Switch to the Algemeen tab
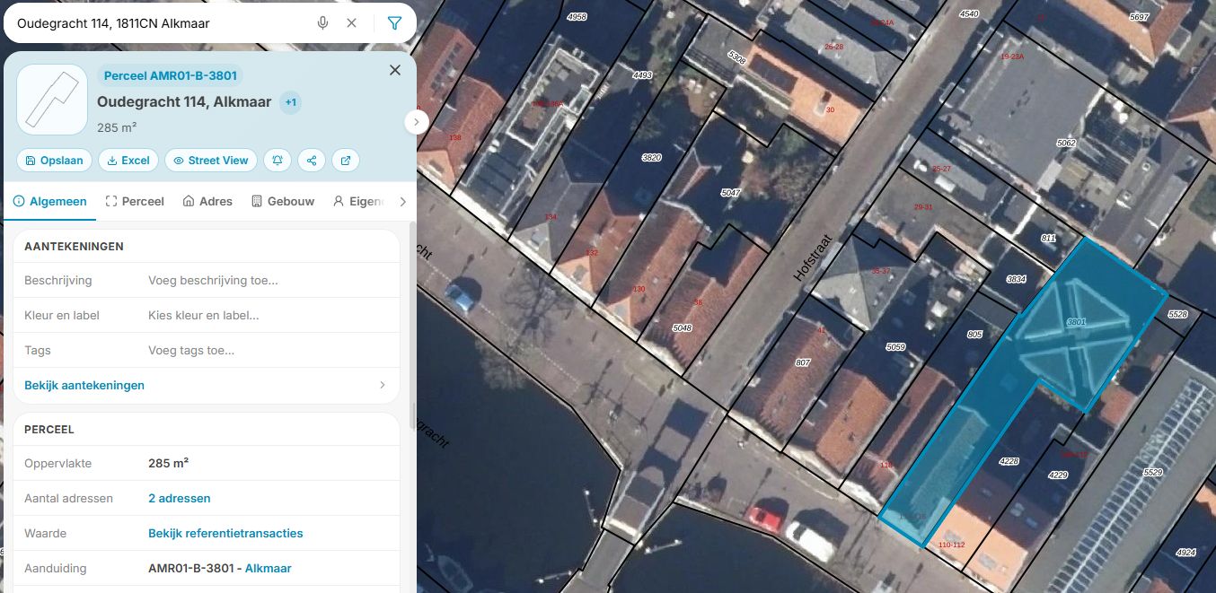The image size is (1216, 593). click(50, 202)
